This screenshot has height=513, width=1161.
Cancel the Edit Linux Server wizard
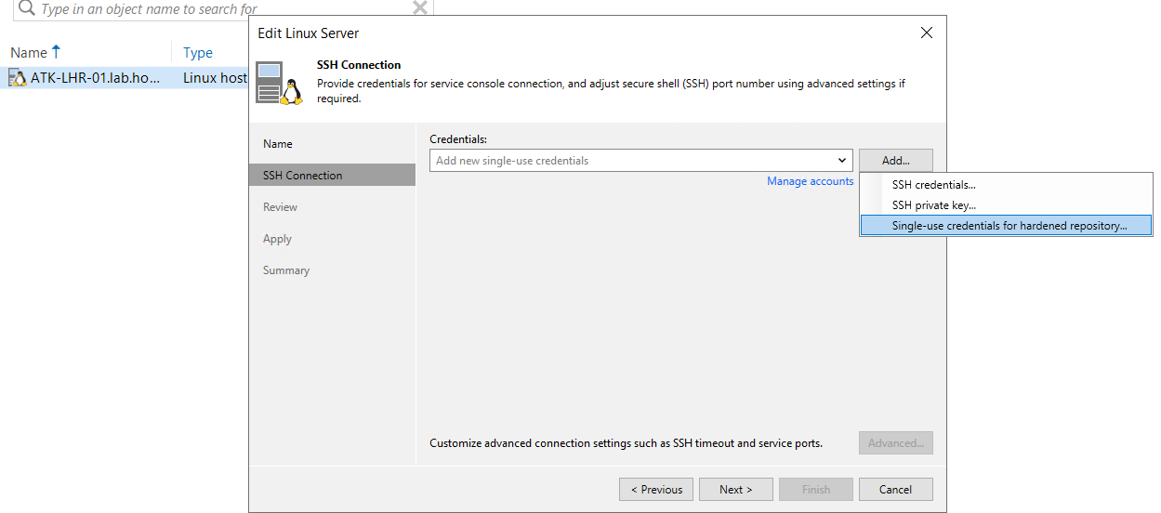tap(895, 490)
